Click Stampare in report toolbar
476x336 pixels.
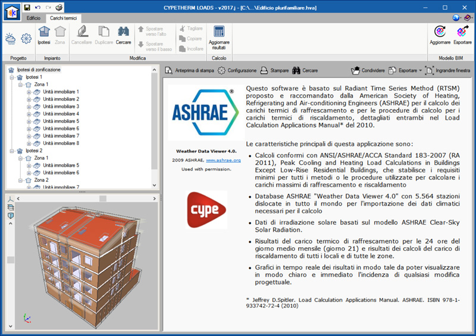[275, 70]
